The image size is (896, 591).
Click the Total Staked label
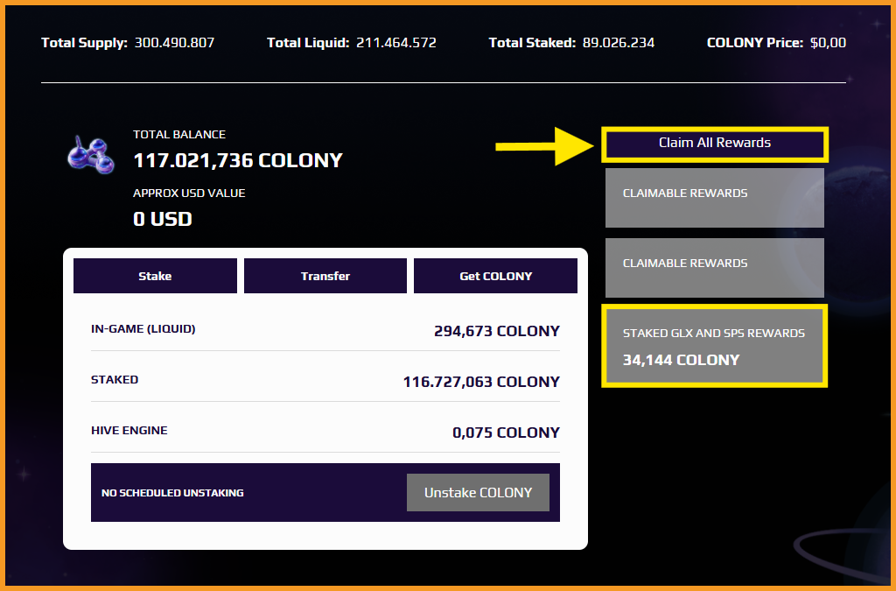coord(532,43)
